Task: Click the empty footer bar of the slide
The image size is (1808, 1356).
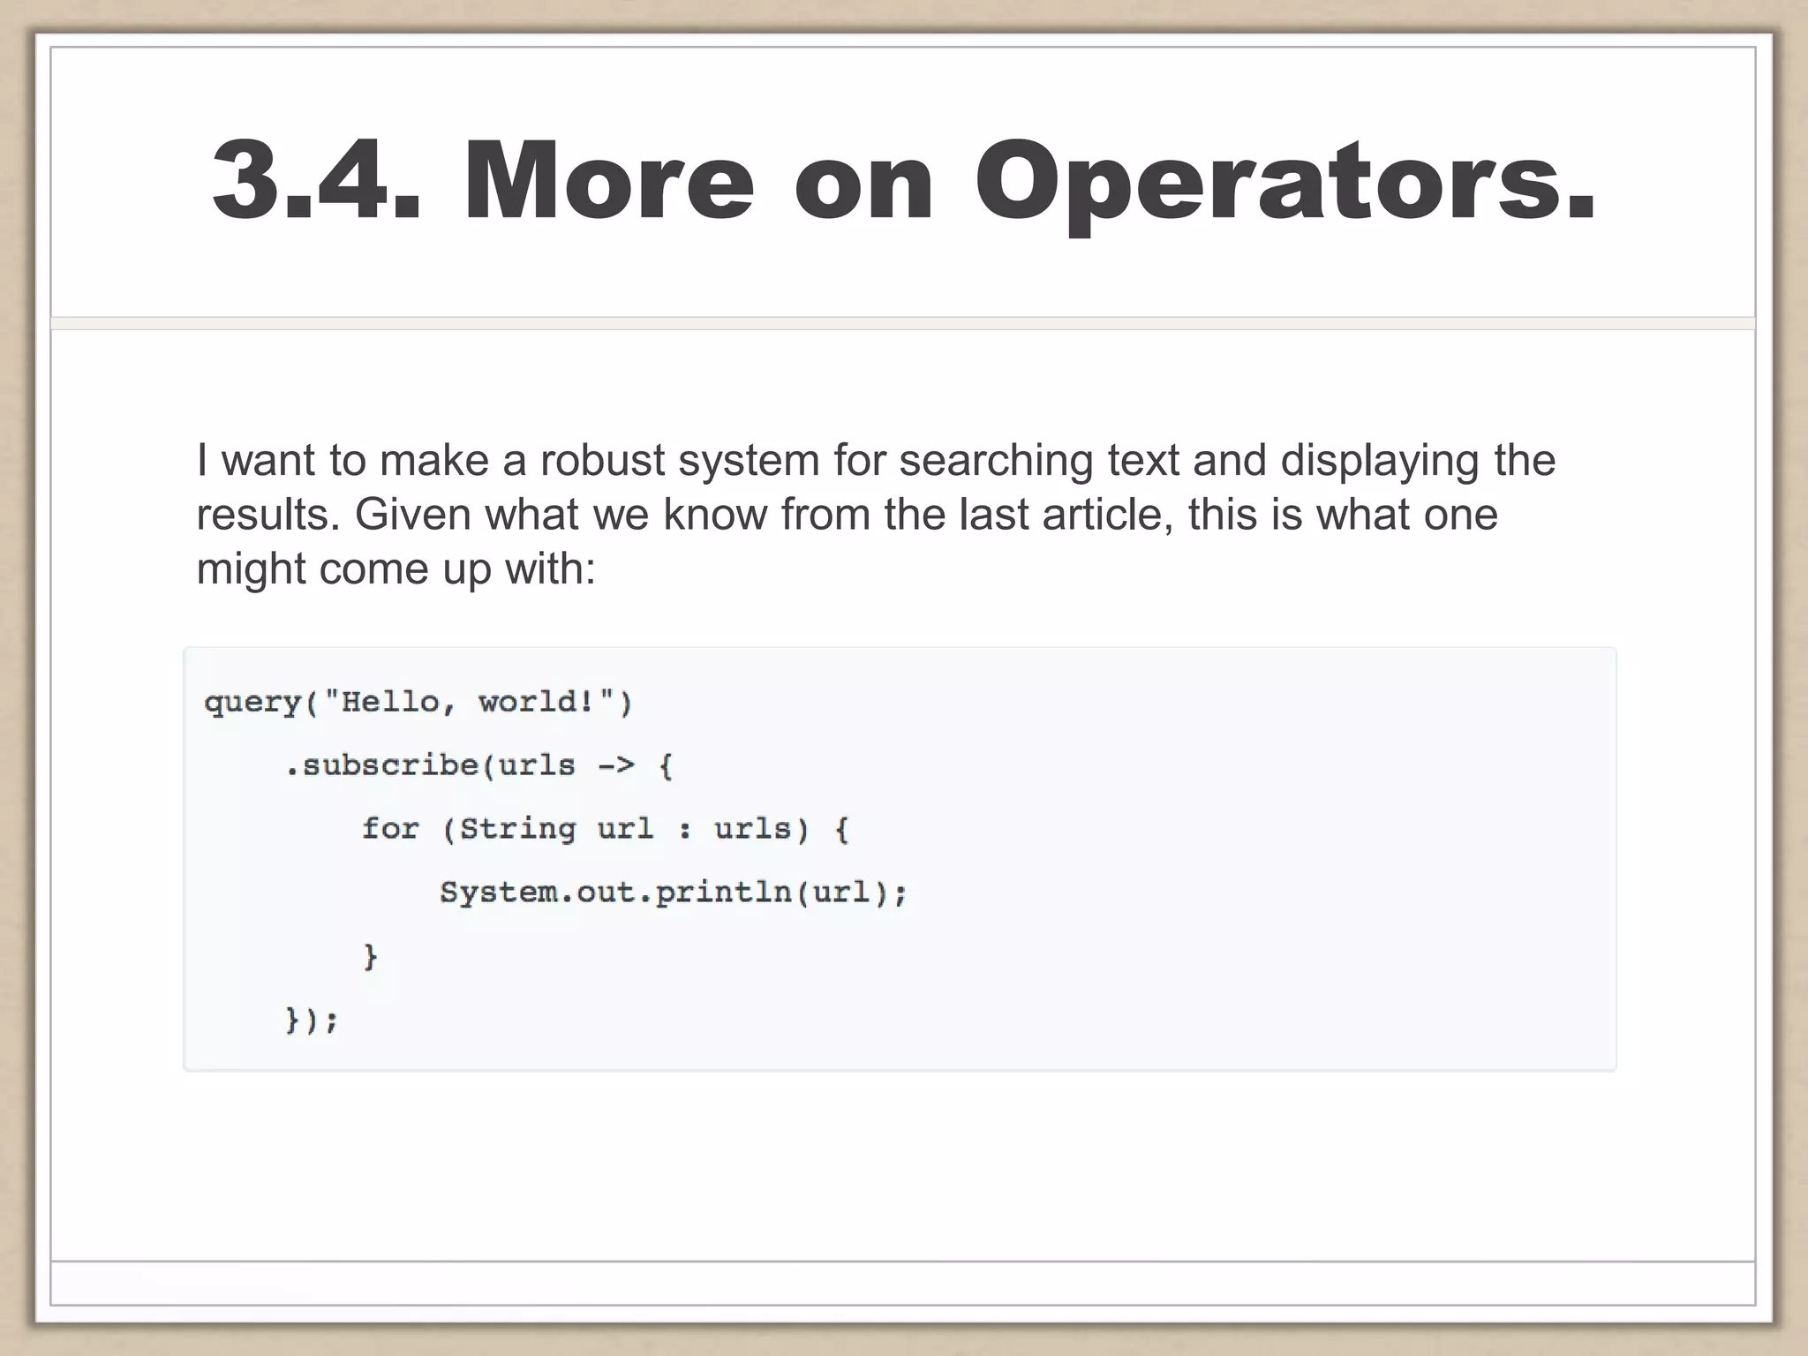Action: point(902,1283)
